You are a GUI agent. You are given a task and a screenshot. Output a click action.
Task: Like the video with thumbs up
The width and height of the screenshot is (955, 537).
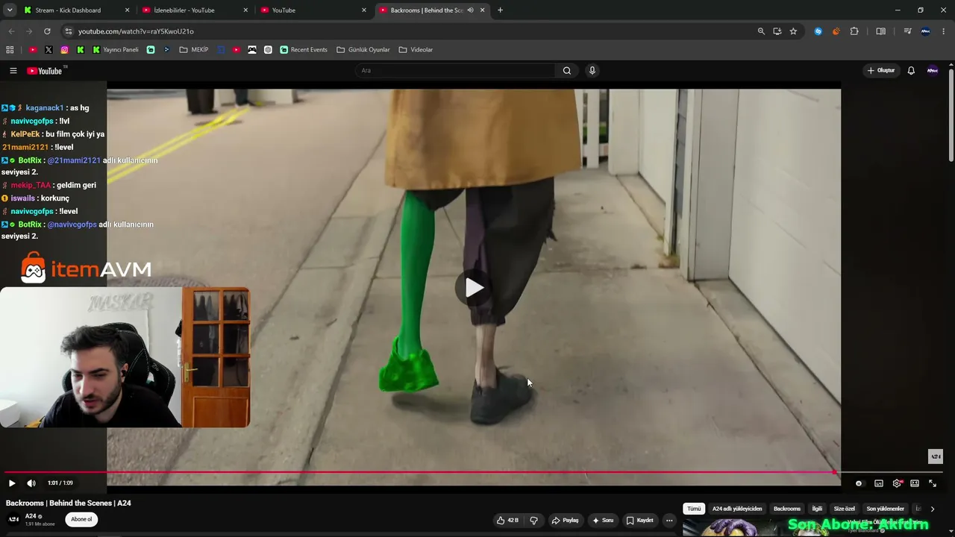point(501,520)
